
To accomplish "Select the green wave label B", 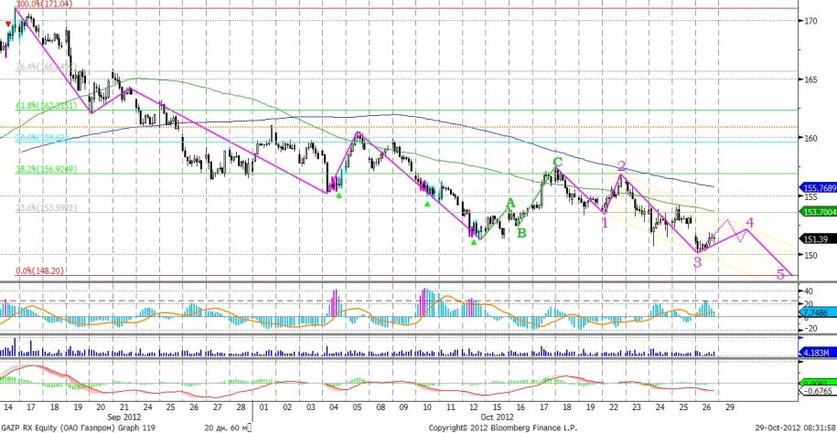I will 520,233.
